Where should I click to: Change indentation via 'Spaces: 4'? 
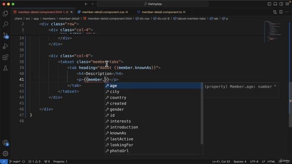[x=240, y=162]
